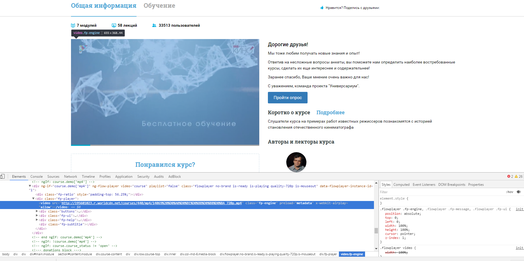Switch to the Обучение tab
Image resolution: width=524 pixels, height=261 pixels.
pyautogui.click(x=159, y=6)
